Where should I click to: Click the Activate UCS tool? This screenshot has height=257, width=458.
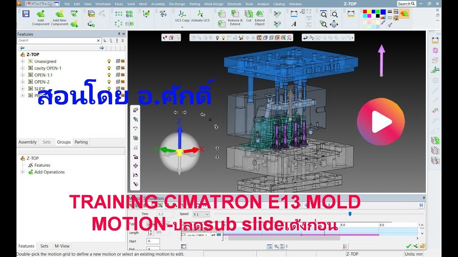tap(200, 16)
